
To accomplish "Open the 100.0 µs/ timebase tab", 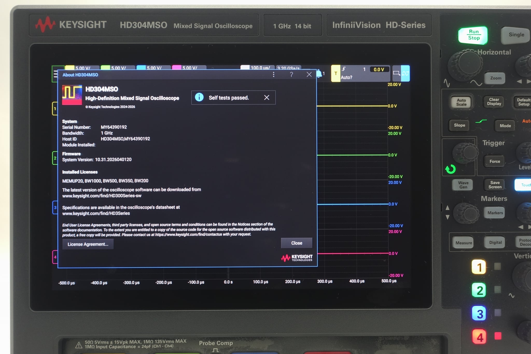I will pyautogui.click(x=257, y=68).
